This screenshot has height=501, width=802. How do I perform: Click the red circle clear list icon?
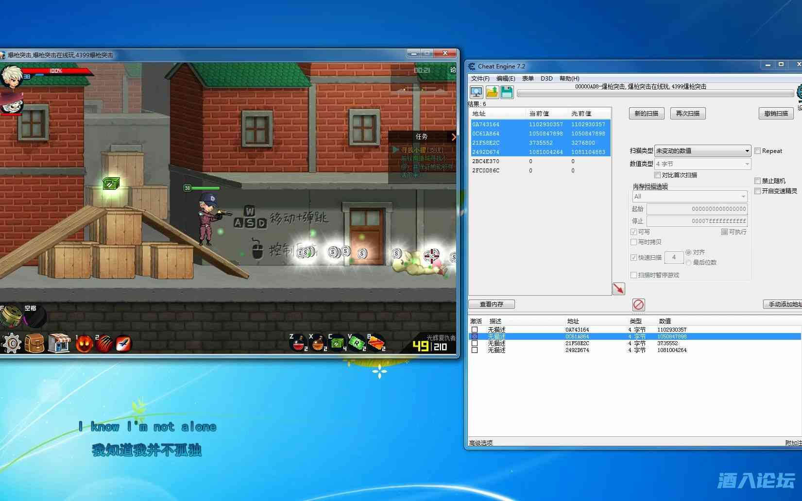(638, 304)
